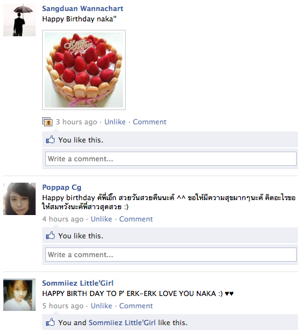
Task: Open Sangduan Wannachart's umbrella profile picture
Action: (19, 20)
